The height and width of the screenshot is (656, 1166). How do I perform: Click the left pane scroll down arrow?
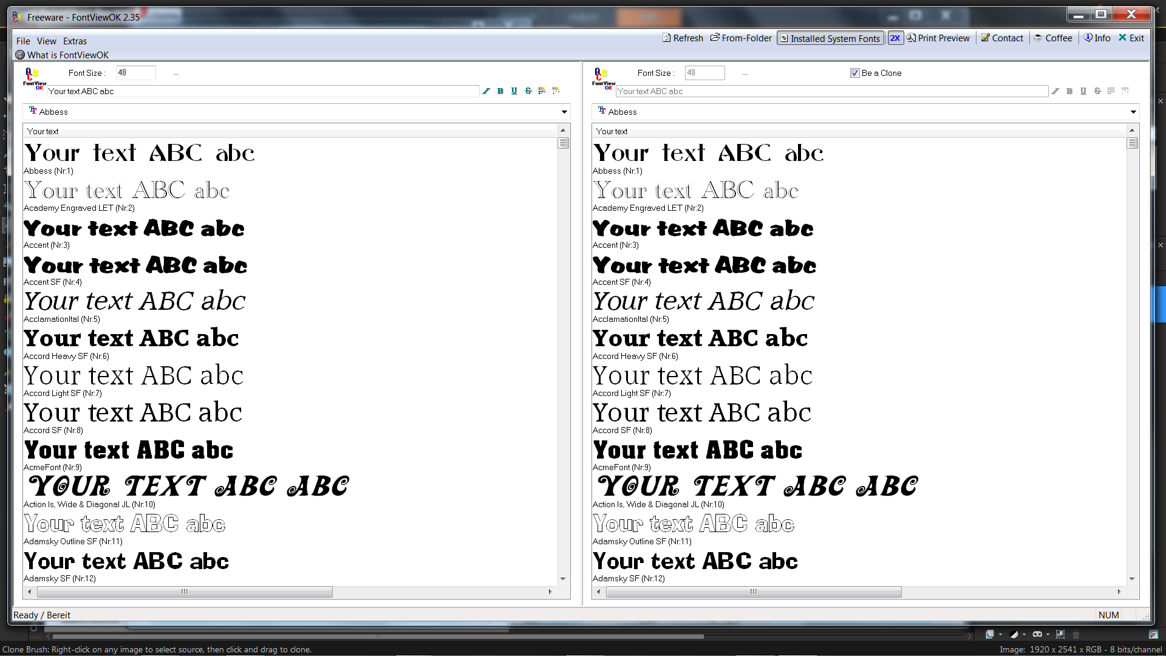coord(563,579)
